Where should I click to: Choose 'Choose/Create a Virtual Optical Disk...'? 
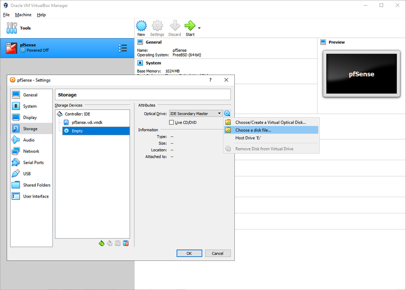pyautogui.click(x=271, y=122)
